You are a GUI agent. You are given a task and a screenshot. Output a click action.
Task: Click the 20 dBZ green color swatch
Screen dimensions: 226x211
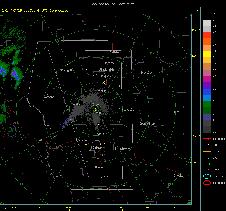[x=207, y=110]
